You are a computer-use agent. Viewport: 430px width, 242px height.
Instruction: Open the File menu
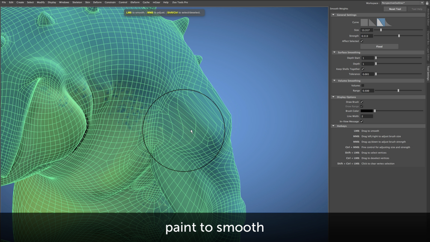pos(4,2)
